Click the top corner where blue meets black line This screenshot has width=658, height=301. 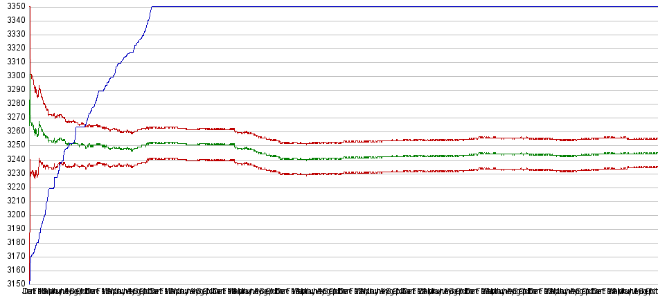152,7
